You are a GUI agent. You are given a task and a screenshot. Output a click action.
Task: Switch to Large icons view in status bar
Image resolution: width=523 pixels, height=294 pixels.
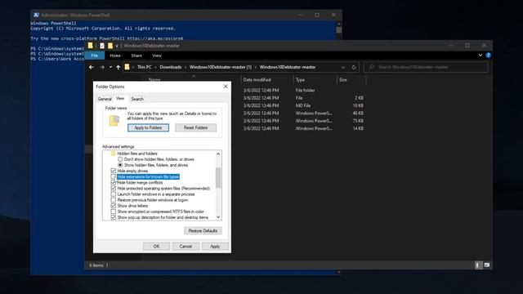click(487, 265)
